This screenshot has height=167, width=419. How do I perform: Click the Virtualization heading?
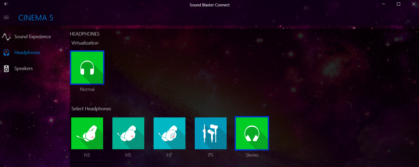[x=85, y=43]
